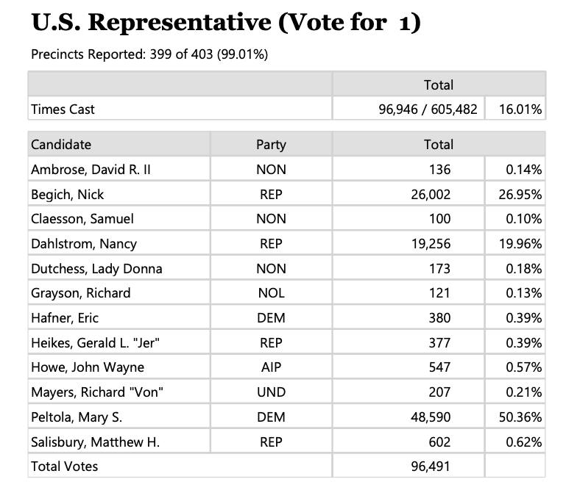Screen dimensions: 580x504
Task: Click the UND party cell for Mayers
Action: point(271,392)
